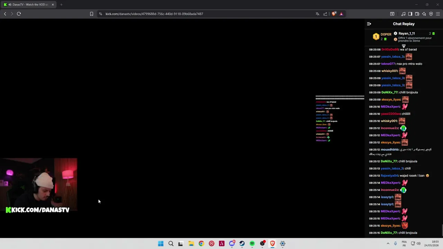Click the gold rank 1 badge
This screenshot has height=249, width=443.
pyautogui.click(x=376, y=37)
